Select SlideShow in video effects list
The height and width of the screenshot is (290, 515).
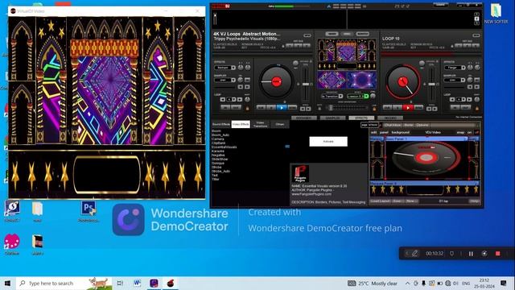pyautogui.click(x=220, y=159)
